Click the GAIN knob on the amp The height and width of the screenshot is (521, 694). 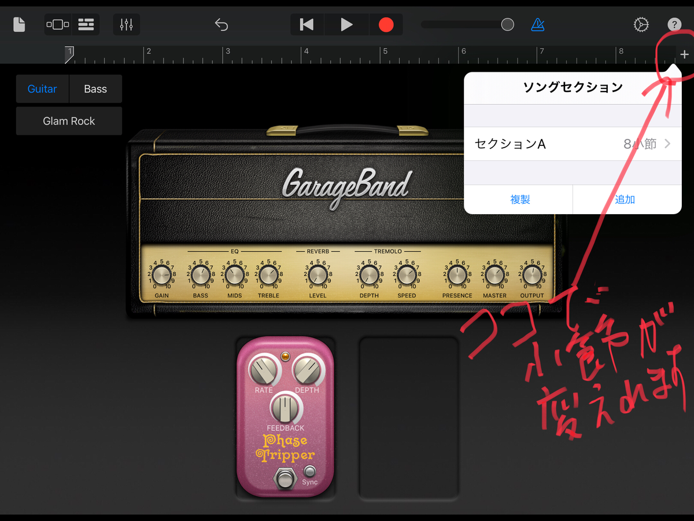[x=162, y=274]
